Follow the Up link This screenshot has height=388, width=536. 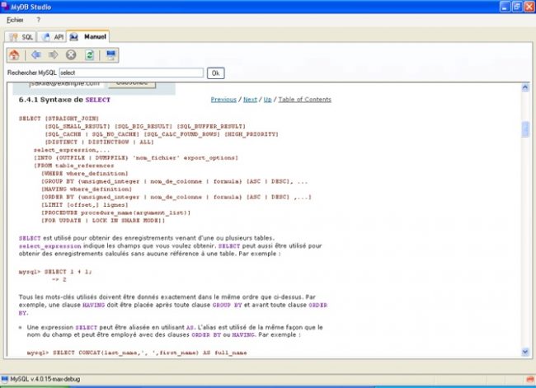(268, 100)
